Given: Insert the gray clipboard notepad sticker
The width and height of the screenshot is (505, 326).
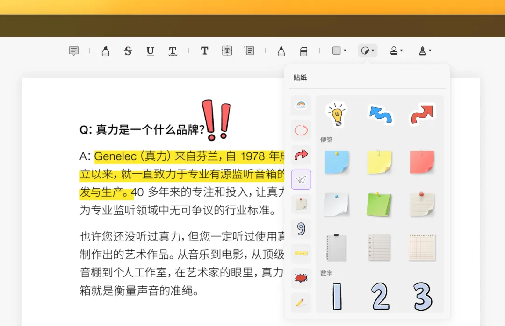Looking at the screenshot, I should (x=336, y=248).
